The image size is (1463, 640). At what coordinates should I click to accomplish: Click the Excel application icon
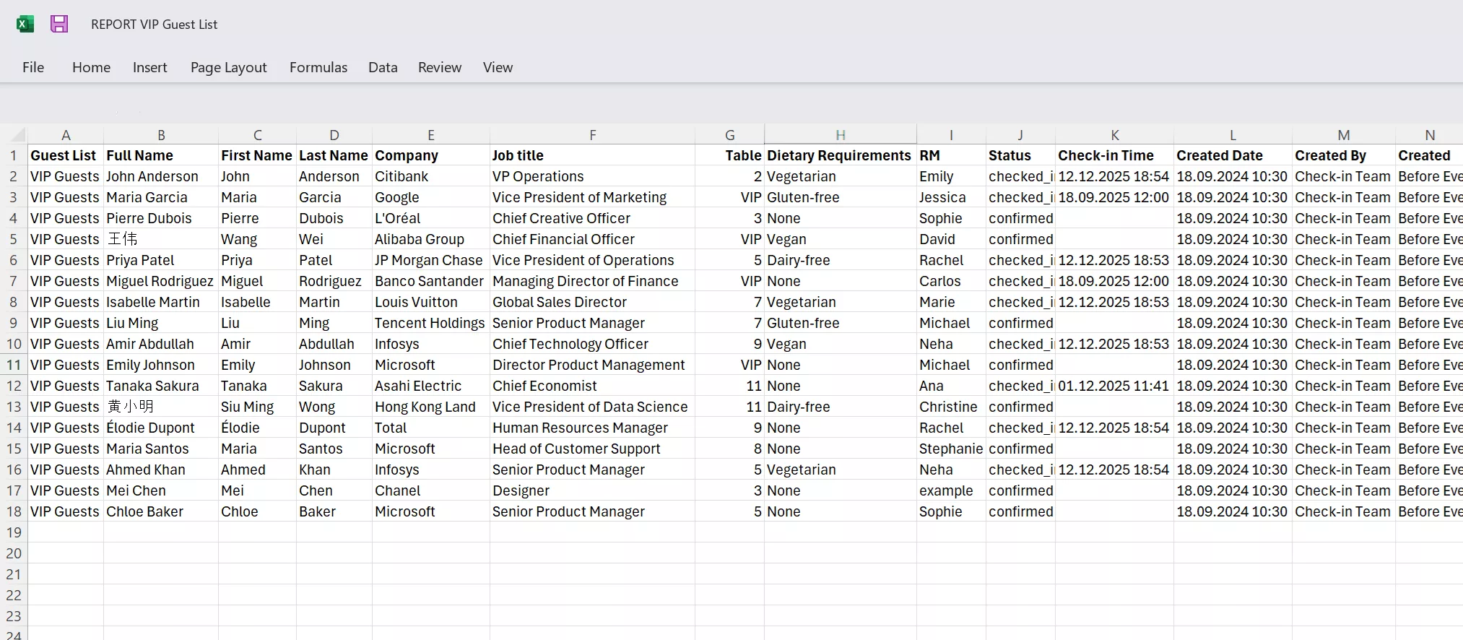25,24
